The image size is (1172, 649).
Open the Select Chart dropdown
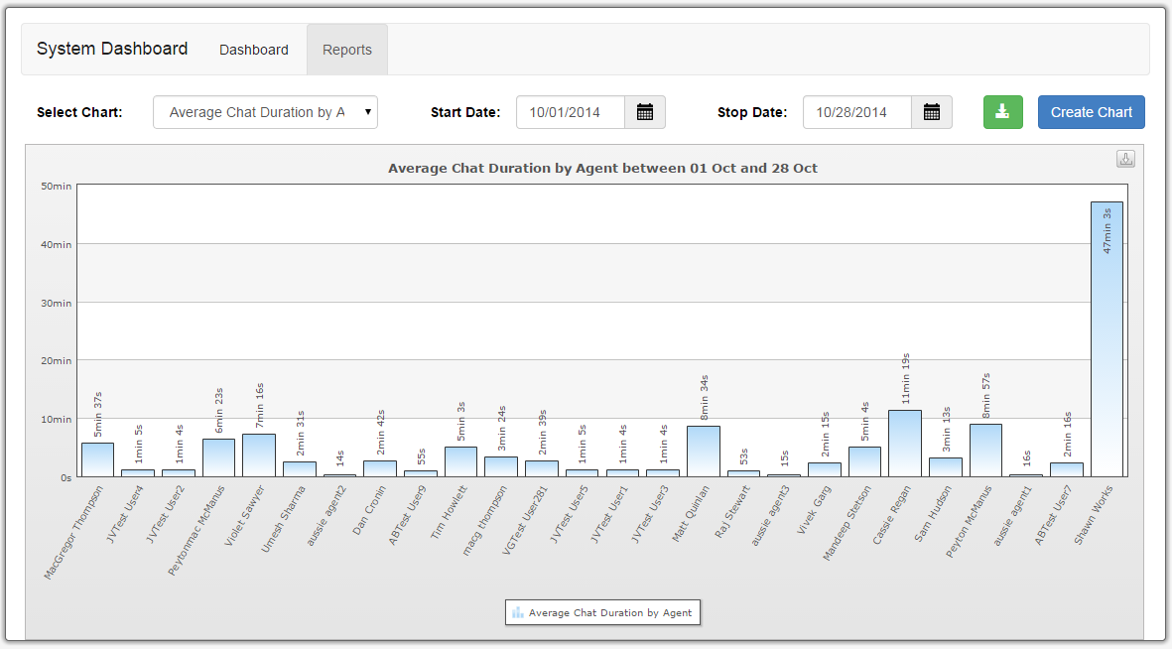(265, 112)
